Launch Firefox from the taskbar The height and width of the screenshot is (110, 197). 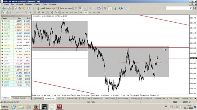pos(36,107)
